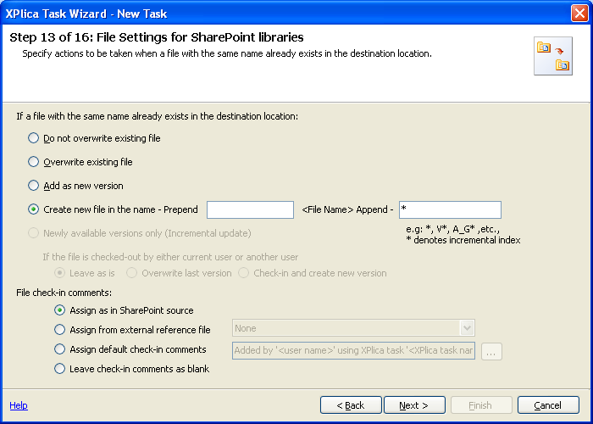Click the 'File check-in comments:' label
This screenshot has width=593, height=424.
(x=64, y=293)
